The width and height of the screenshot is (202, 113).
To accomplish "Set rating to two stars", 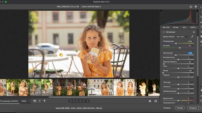I will pos(74,101).
